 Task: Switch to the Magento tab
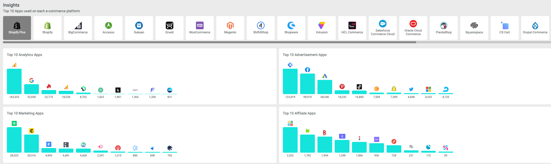(230, 28)
